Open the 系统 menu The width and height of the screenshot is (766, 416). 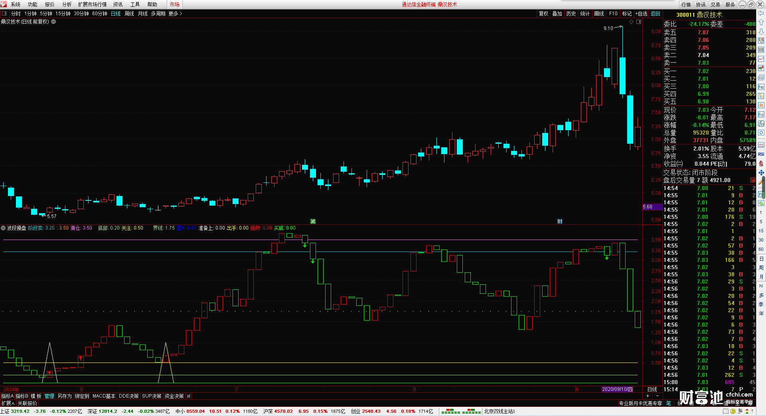click(x=15, y=4)
